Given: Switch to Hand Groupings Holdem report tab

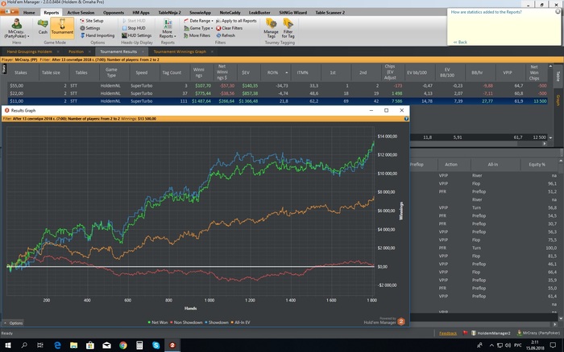Looking at the screenshot, I should [30, 51].
